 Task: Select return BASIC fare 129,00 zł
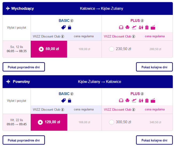41,122
